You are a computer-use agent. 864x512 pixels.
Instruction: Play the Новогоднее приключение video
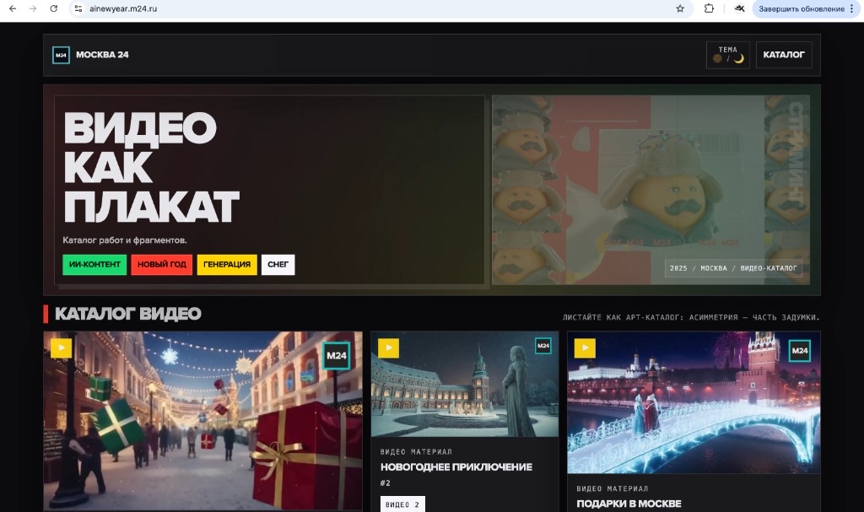388,348
